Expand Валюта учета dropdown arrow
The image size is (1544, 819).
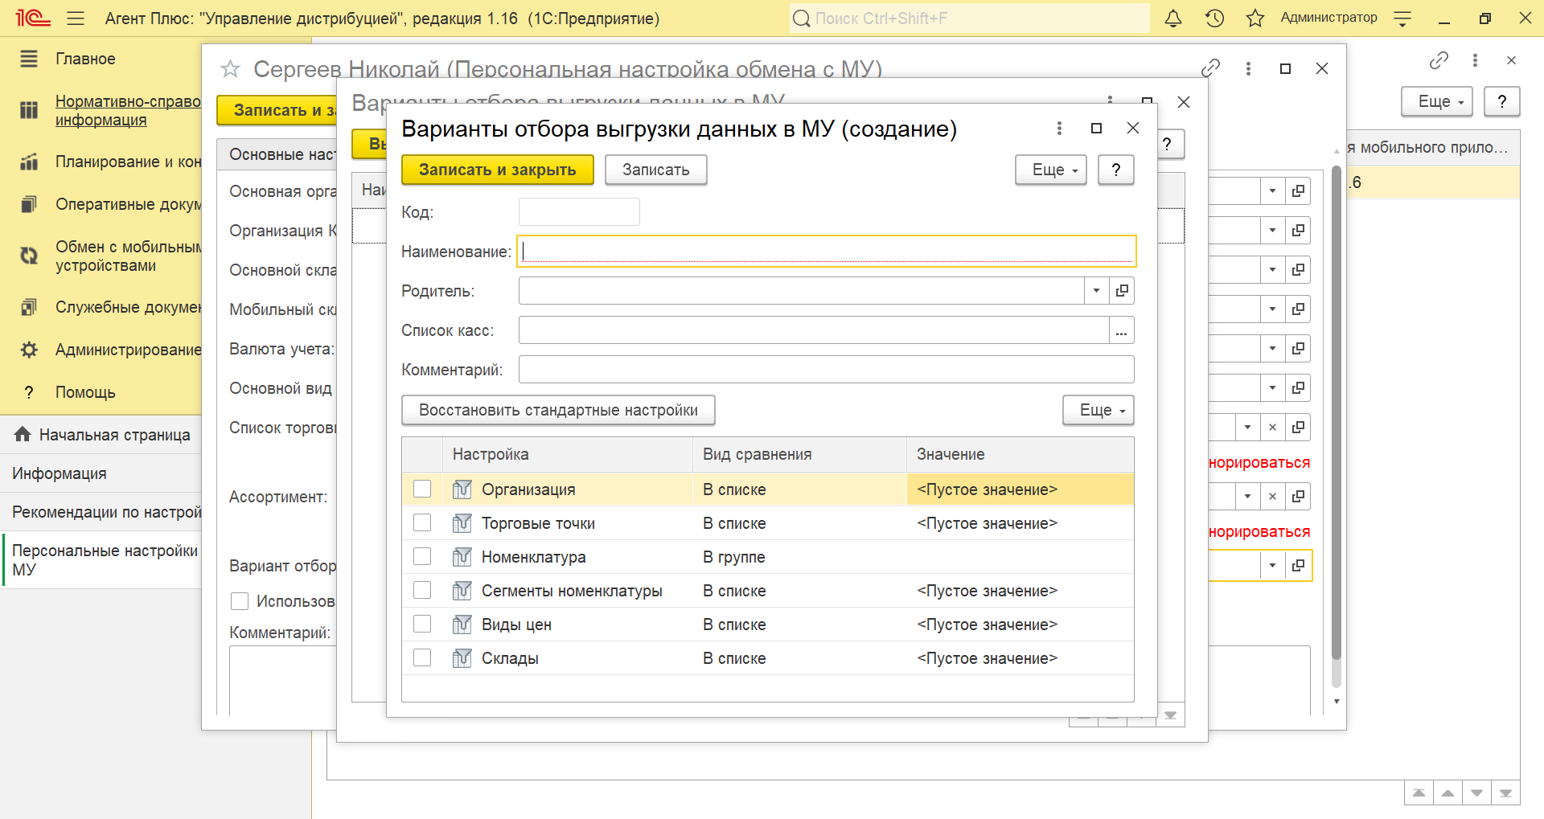1272,349
